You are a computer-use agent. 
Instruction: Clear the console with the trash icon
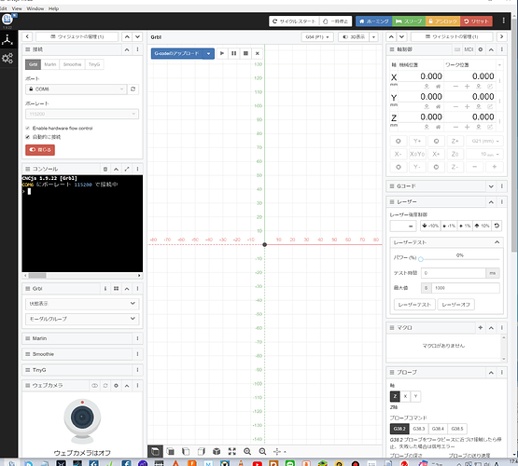click(x=105, y=170)
